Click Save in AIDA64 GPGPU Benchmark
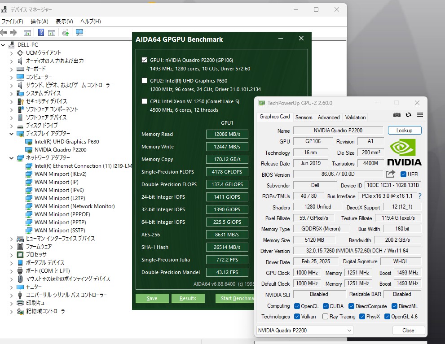This screenshot has height=344, width=445. [x=152, y=298]
